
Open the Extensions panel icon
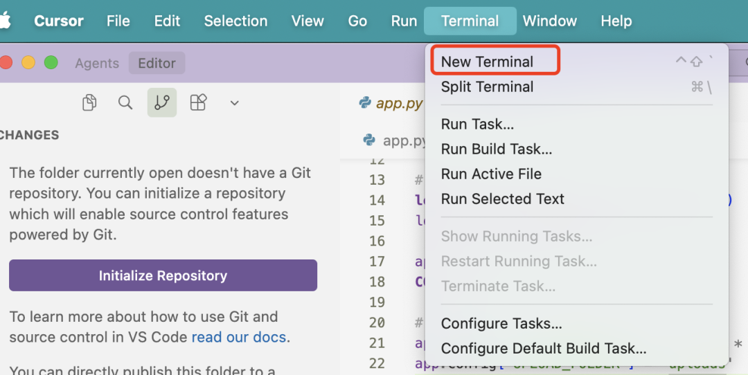[x=199, y=102]
